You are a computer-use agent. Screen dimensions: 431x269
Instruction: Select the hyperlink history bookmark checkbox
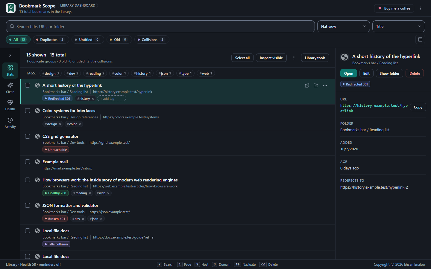tap(28, 85)
